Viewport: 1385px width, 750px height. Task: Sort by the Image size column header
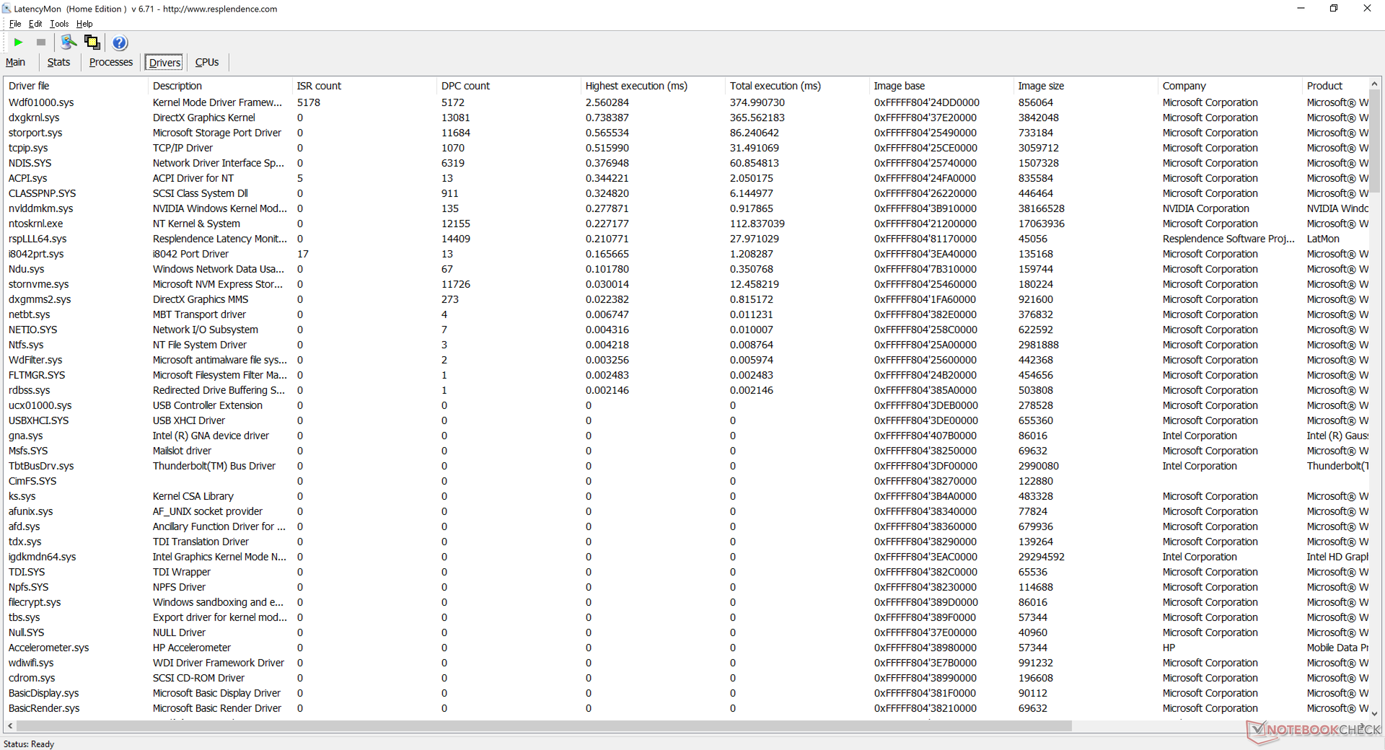click(1085, 86)
